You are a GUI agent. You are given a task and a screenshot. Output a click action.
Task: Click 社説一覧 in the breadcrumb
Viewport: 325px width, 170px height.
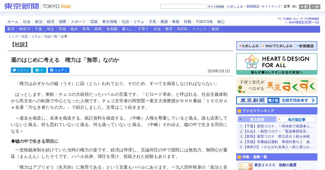coord(51,36)
